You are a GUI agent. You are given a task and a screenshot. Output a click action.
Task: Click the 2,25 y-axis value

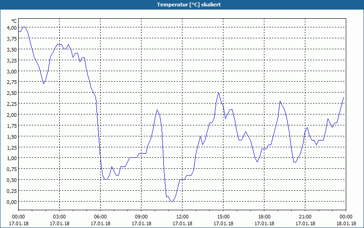pyautogui.click(x=12, y=104)
